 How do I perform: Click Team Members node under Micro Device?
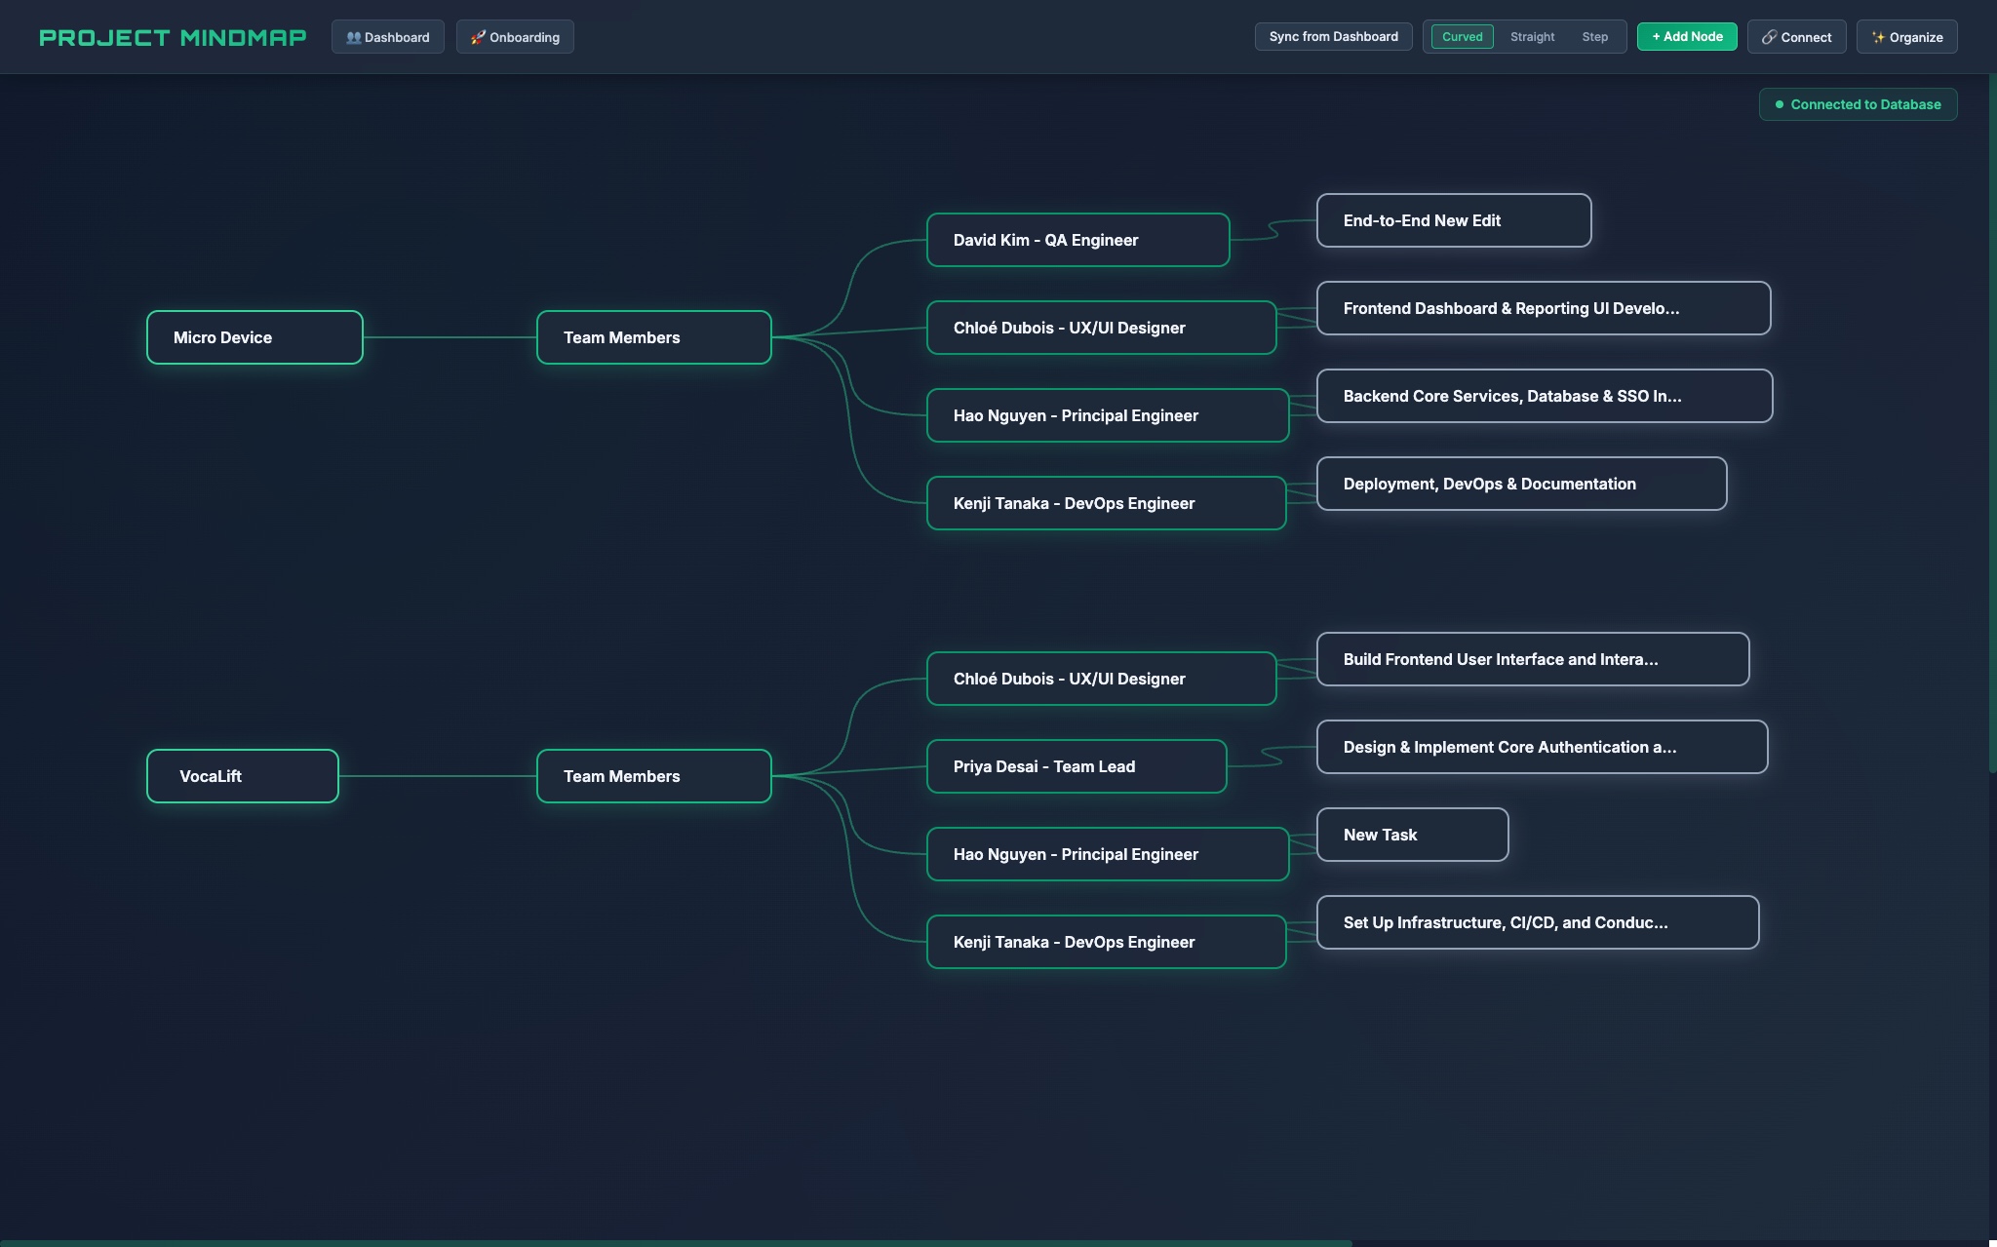tap(653, 337)
